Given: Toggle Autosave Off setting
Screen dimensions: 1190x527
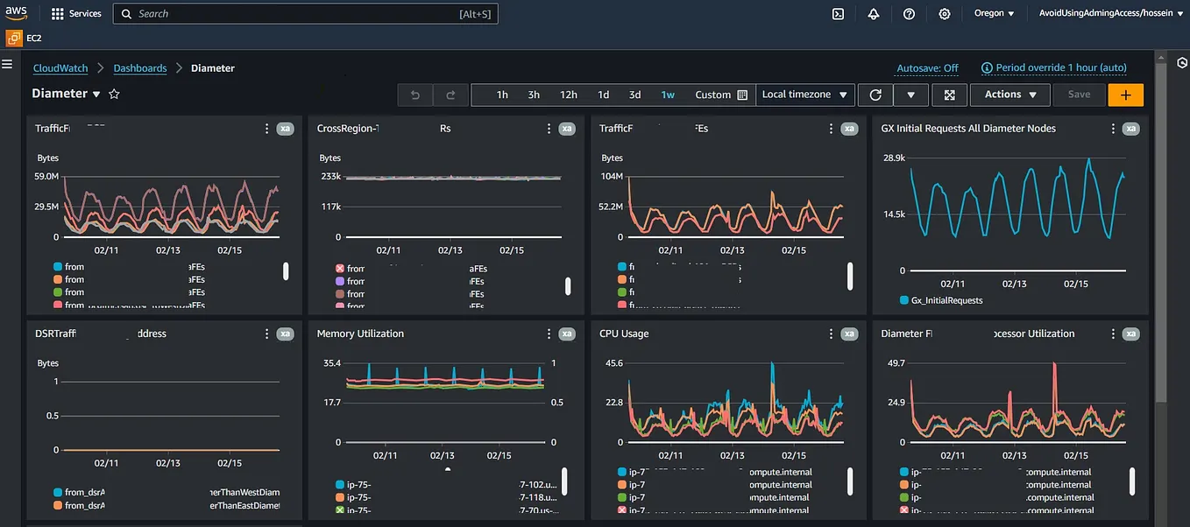Looking at the screenshot, I should point(927,68).
